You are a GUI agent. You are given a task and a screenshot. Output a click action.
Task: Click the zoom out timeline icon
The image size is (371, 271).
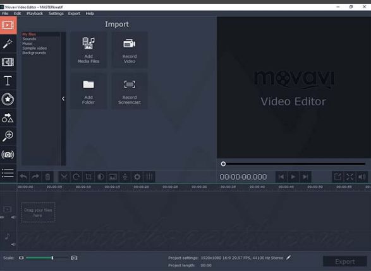click(x=21, y=258)
